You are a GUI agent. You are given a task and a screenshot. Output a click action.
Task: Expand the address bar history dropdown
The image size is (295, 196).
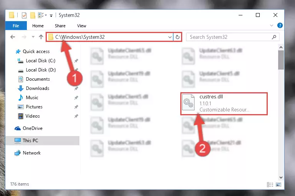click(x=170, y=37)
